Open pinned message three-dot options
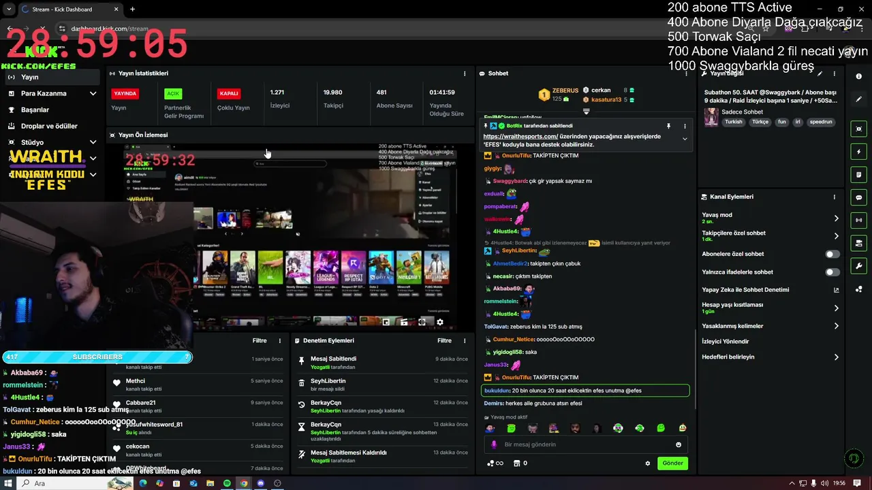 pos(685,126)
